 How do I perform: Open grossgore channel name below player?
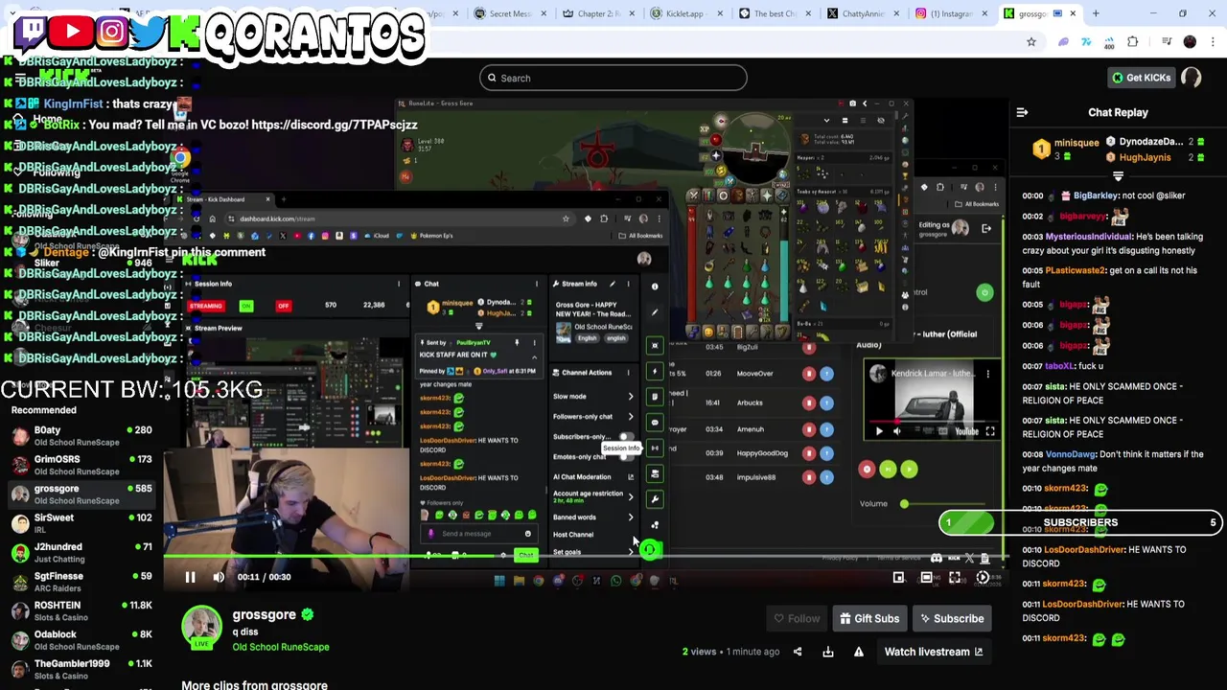(x=265, y=614)
